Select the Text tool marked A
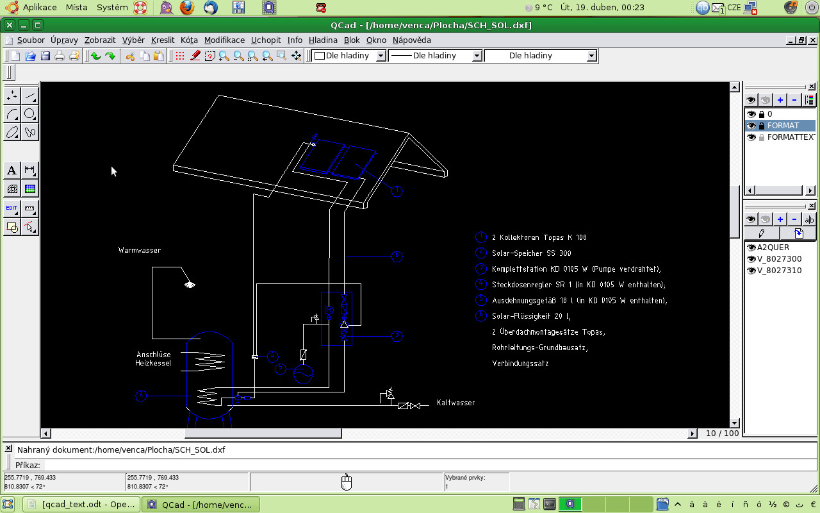 pos(12,171)
